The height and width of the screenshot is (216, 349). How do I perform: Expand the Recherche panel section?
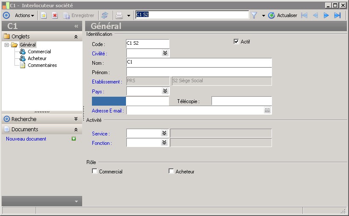pyautogui.click(x=76, y=119)
